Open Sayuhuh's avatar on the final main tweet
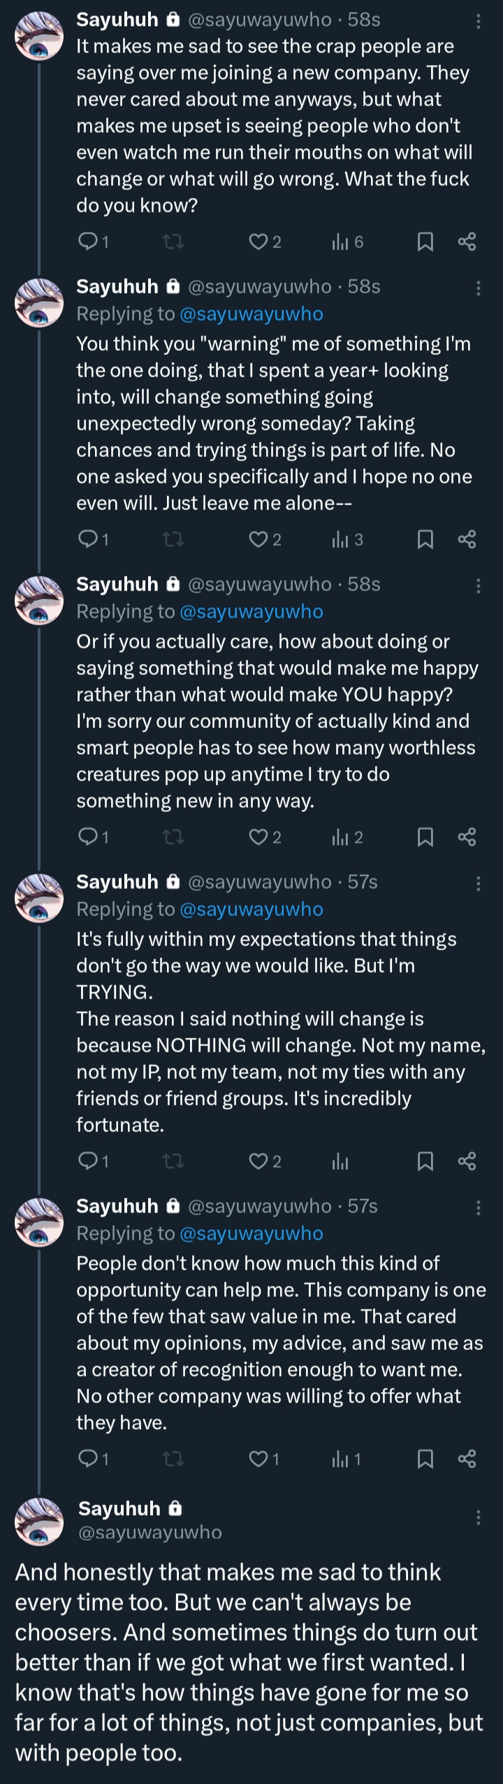 click(39, 1522)
